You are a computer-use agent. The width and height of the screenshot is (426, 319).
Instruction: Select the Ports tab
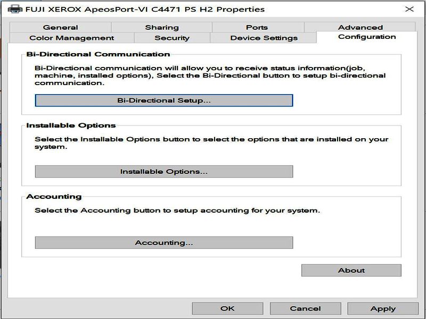(257, 27)
